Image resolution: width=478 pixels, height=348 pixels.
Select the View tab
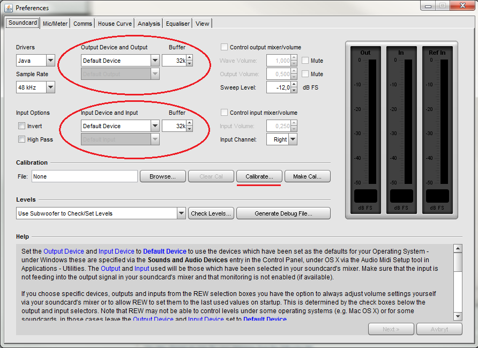pos(202,24)
